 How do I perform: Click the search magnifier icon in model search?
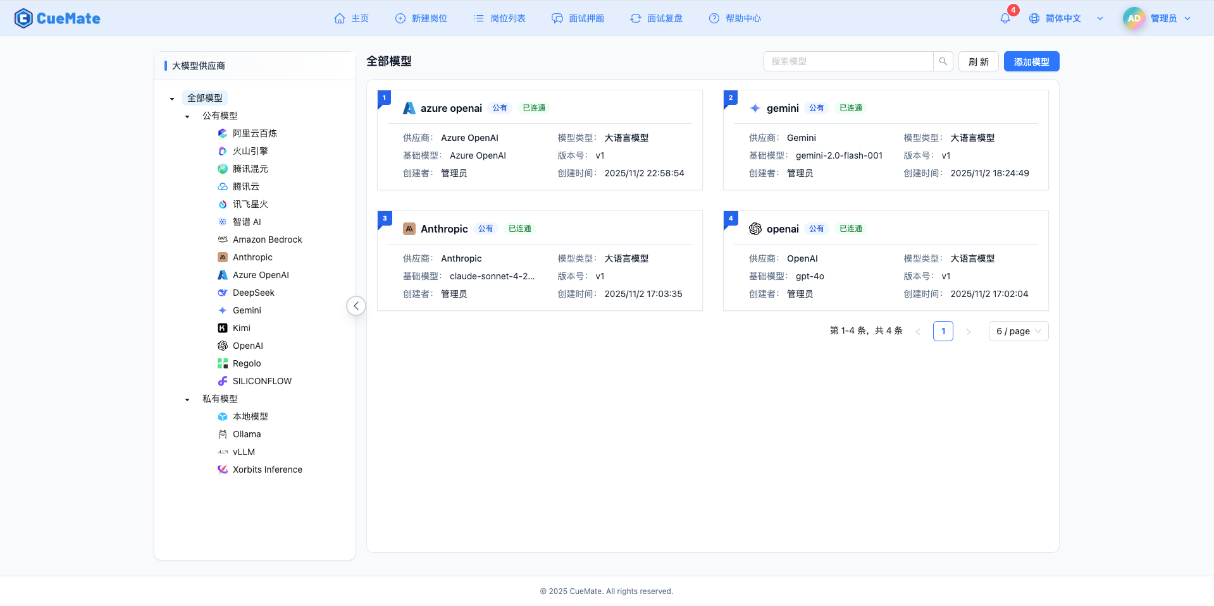943,61
